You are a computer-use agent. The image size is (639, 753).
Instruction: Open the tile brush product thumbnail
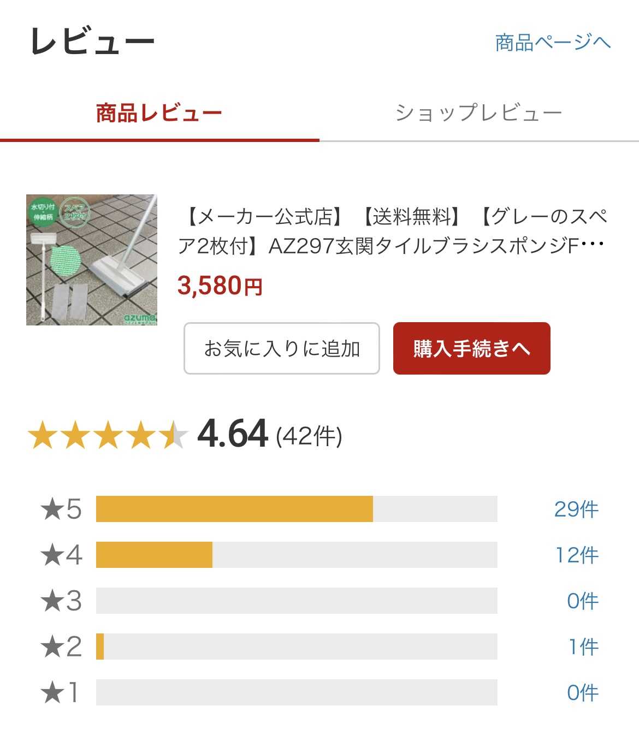point(92,260)
